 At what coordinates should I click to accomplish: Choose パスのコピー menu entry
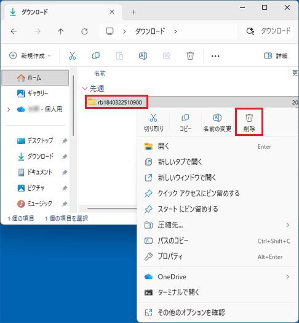(218, 241)
